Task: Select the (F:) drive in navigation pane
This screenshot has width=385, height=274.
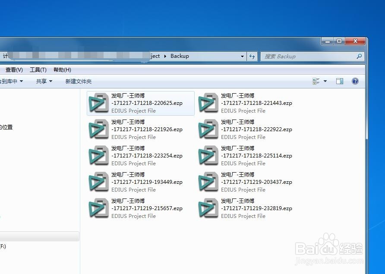Action: tap(3, 246)
